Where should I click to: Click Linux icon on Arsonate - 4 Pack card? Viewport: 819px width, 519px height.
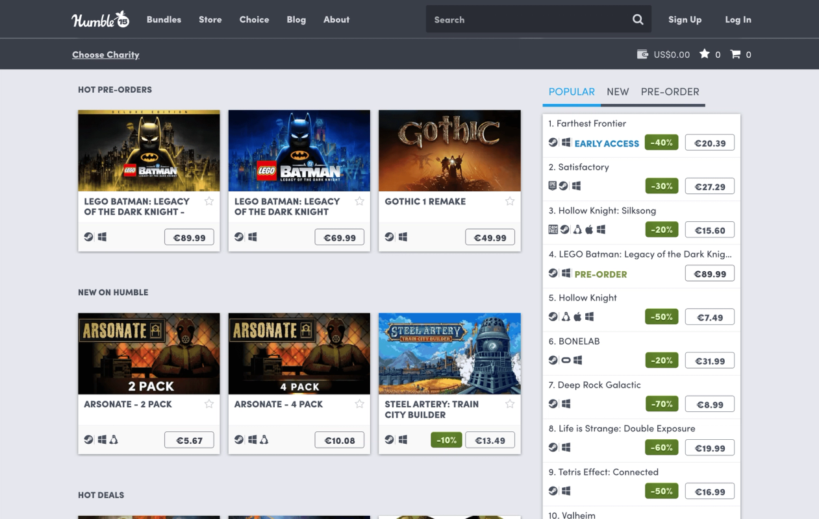click(264, 439)
